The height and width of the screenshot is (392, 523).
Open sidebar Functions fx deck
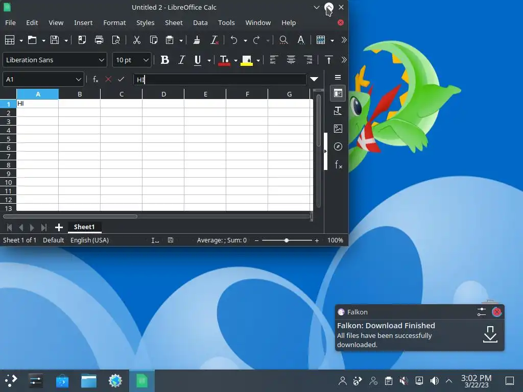click(x=338, y=165)
